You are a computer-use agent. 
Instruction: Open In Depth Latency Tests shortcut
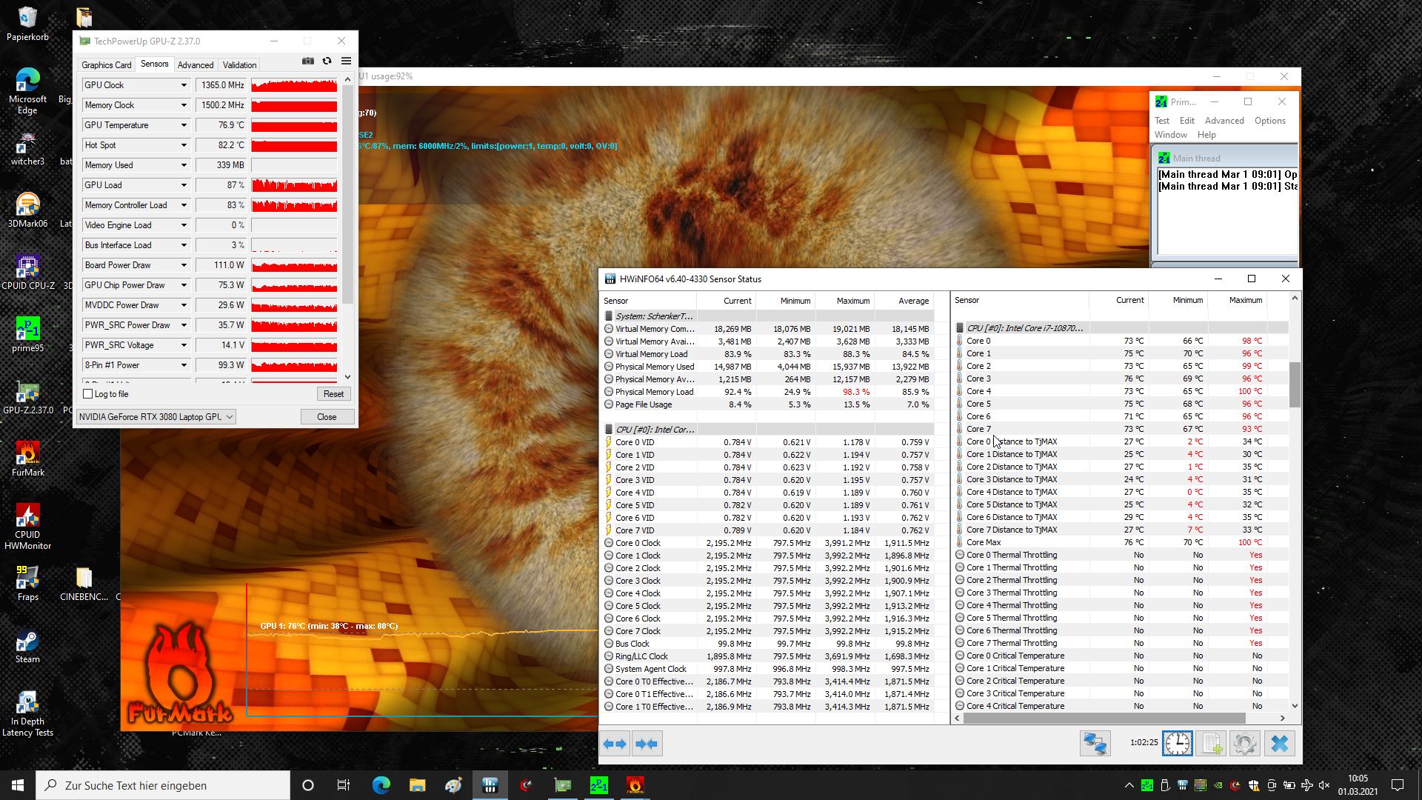(27, 714)
